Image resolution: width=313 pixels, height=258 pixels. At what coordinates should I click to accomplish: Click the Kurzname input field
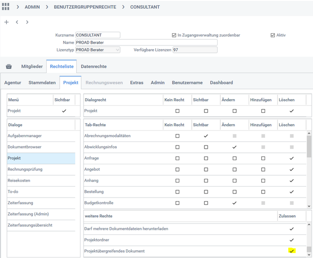tap(98, 35)
